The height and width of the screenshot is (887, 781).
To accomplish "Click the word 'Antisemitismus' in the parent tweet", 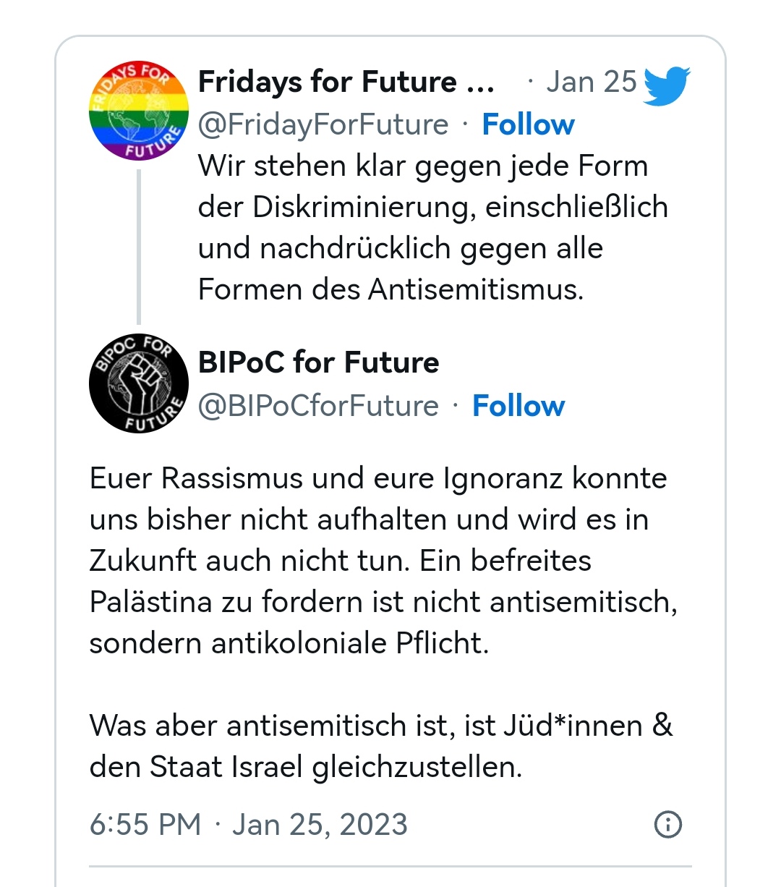I will (x=476, y=289).
